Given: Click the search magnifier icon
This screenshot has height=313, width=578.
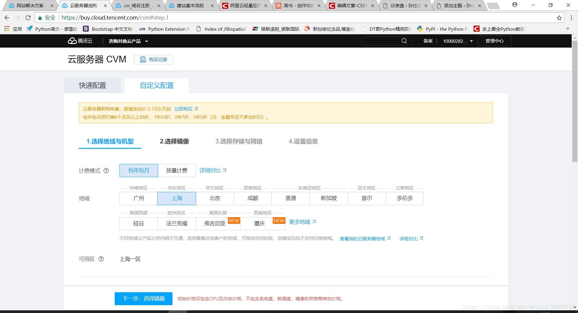Looking at the screenshot, I should [404, 41].
